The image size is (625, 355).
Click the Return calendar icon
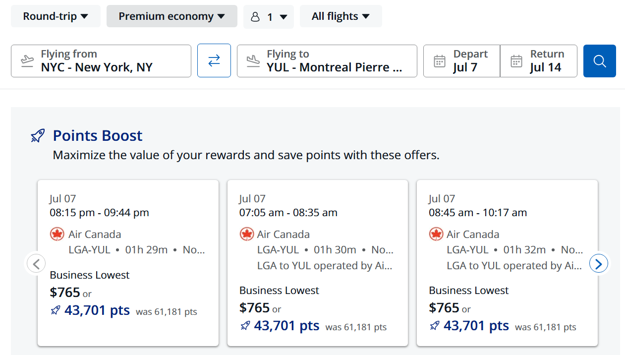click(x=516, y=61)
